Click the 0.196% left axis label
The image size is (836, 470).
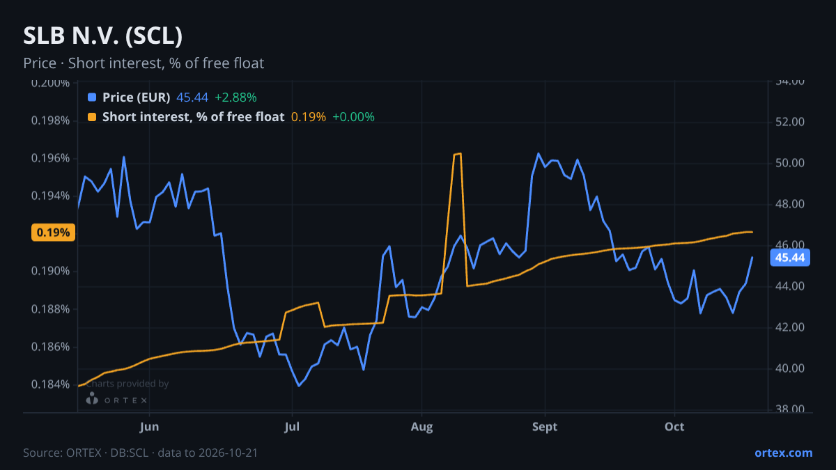pos(50,159)
